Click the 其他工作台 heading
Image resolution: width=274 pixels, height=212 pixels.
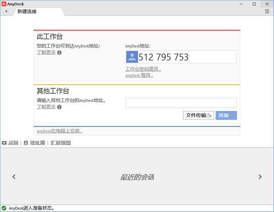tap(53, 91)
